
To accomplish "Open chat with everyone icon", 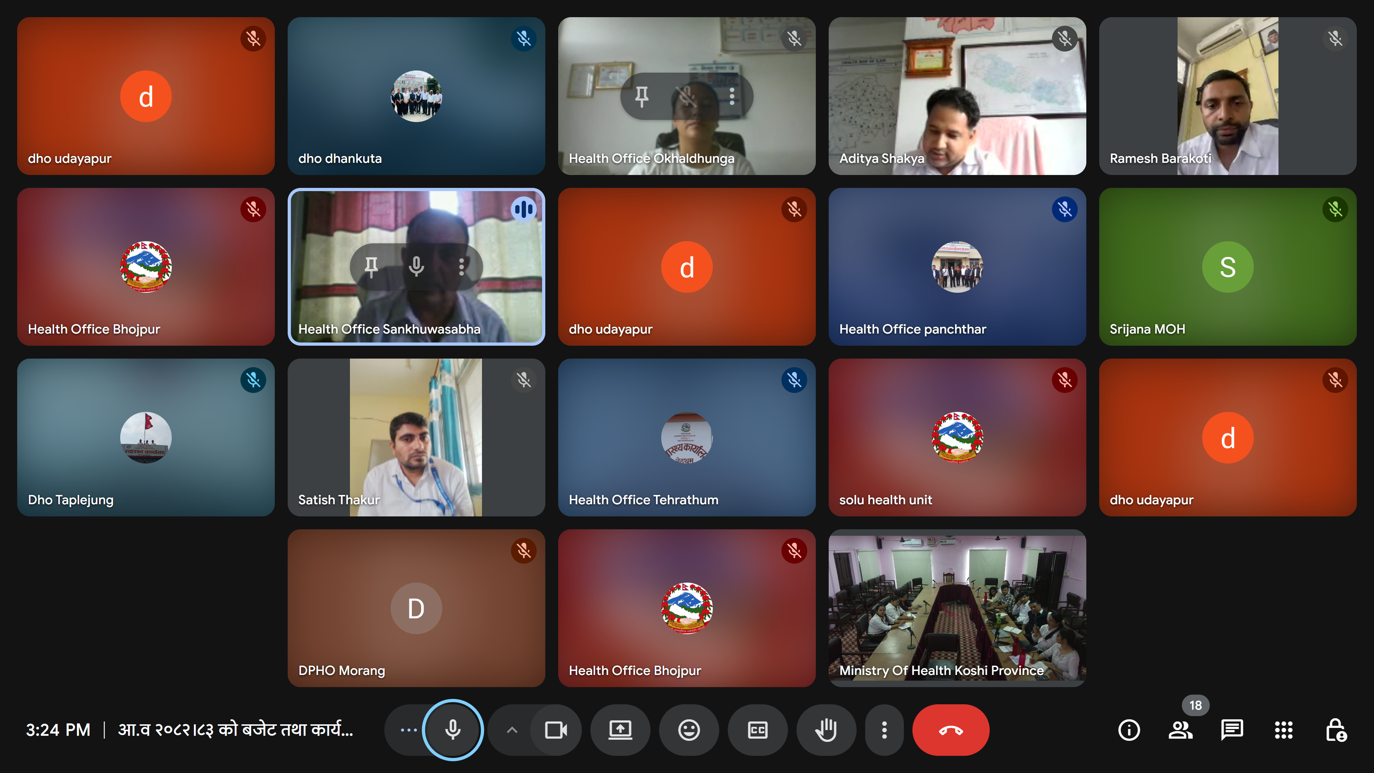I will (1232, 730).
